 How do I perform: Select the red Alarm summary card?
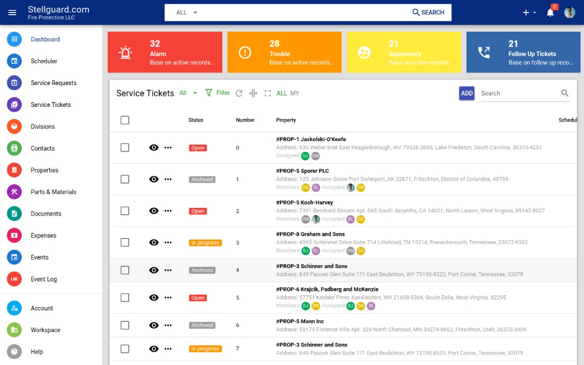[x=165, y=52]
